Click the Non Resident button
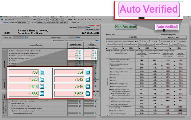Image resolution: width=191 pixels, height=120 pixels. point(126,27)
